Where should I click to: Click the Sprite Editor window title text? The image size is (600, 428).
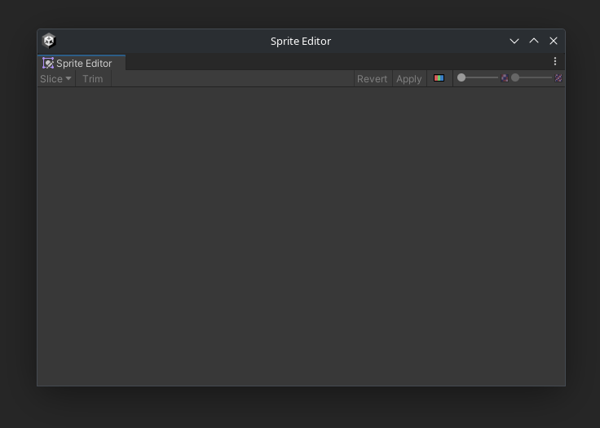pyautogui.click(x=301, y=41)
